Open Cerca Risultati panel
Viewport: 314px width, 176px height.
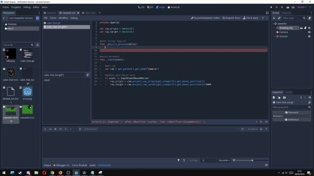click(x=79, y=165)
